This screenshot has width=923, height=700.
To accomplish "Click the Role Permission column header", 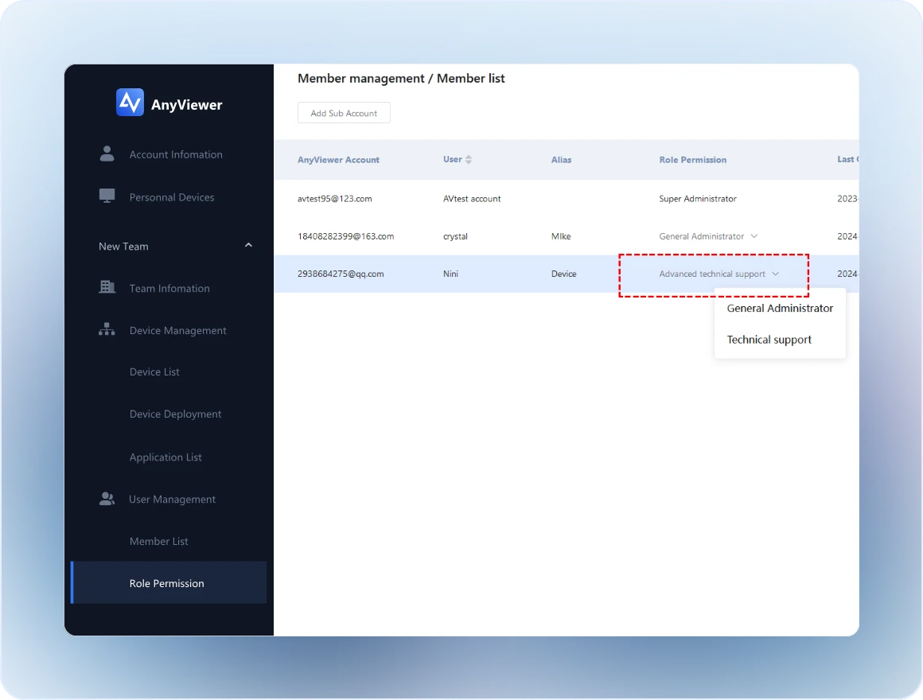I will [692, 160].
